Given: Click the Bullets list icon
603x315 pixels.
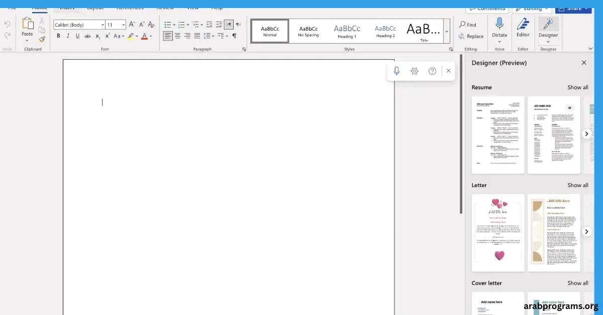Looking at the screenshot, I should click(168, 25).
